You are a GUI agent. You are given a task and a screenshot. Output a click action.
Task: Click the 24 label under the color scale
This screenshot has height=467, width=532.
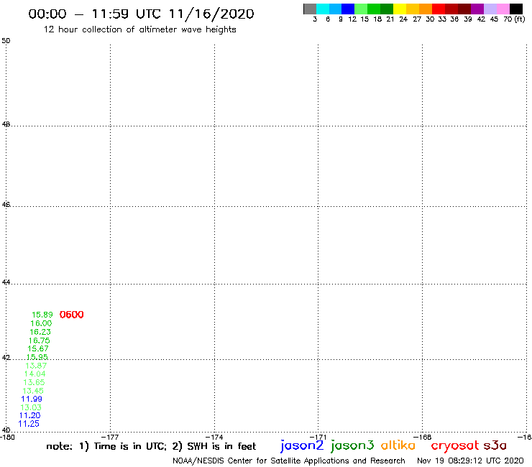point(403,19)
